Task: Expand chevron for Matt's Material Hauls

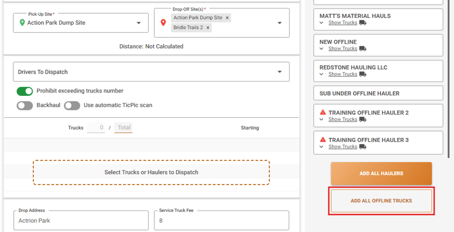Action: [321, 23]
